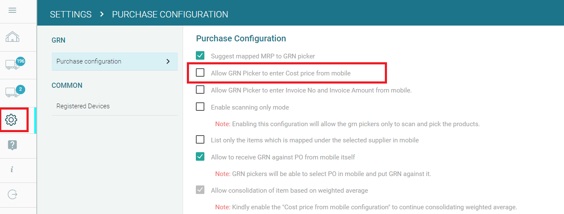
Task: Click the info icon in sidebar
Action: pyautogui.click(x=12, y=169)
